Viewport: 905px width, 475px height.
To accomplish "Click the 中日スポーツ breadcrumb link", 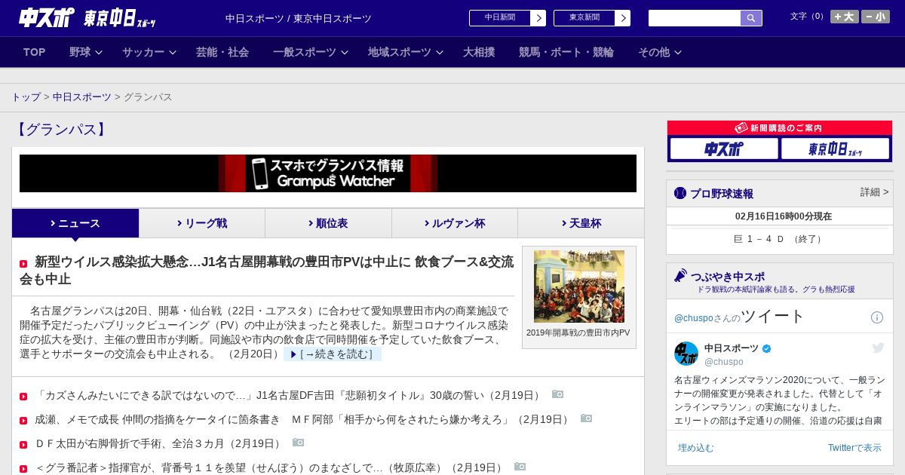I will [x=81, y=97].
